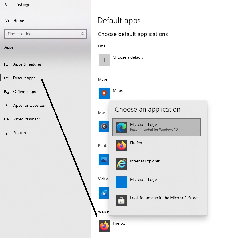Click the search magnifier icon
The image size is (237, 238).
point(82,34)
